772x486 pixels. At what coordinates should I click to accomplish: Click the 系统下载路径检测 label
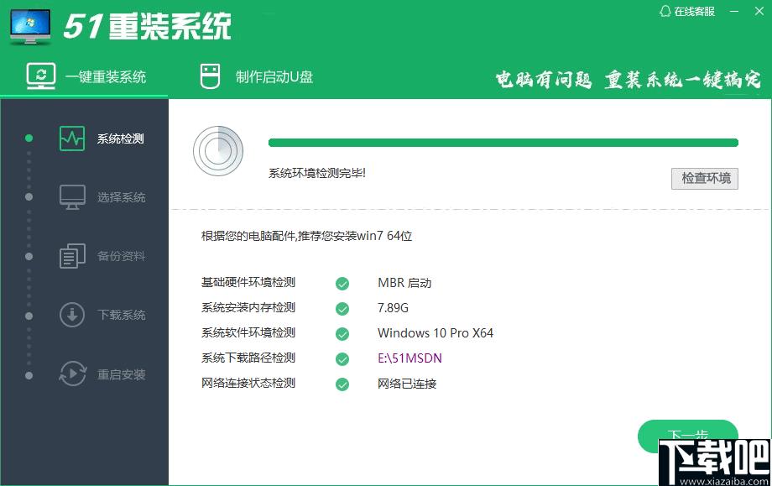pyautogui.click(x=248, y=358)
